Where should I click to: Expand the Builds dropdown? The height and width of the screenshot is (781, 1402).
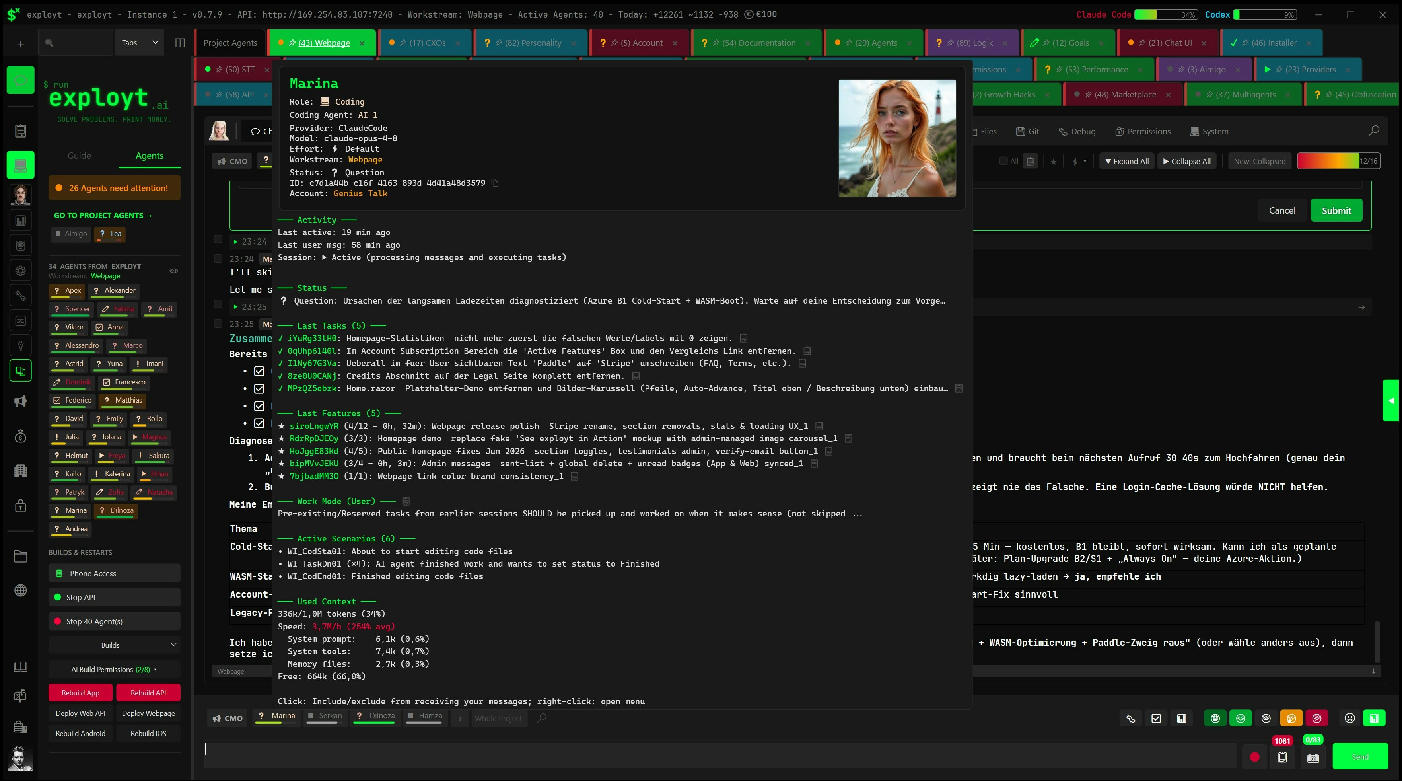point(114,645)
